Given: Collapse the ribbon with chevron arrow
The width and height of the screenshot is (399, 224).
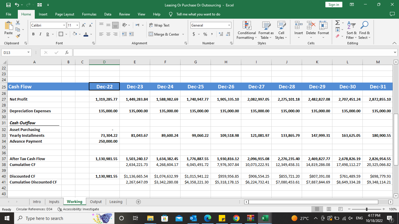Looking at the screenshot, I should pyautogui.click(x=395, y=43).
